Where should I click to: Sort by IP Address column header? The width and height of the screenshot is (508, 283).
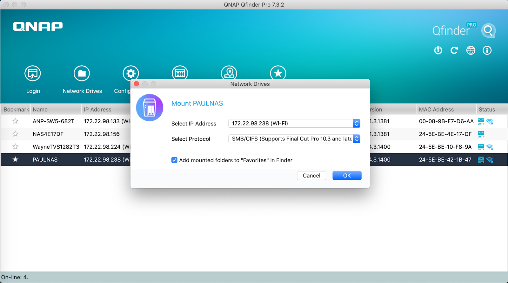[106, 109]
